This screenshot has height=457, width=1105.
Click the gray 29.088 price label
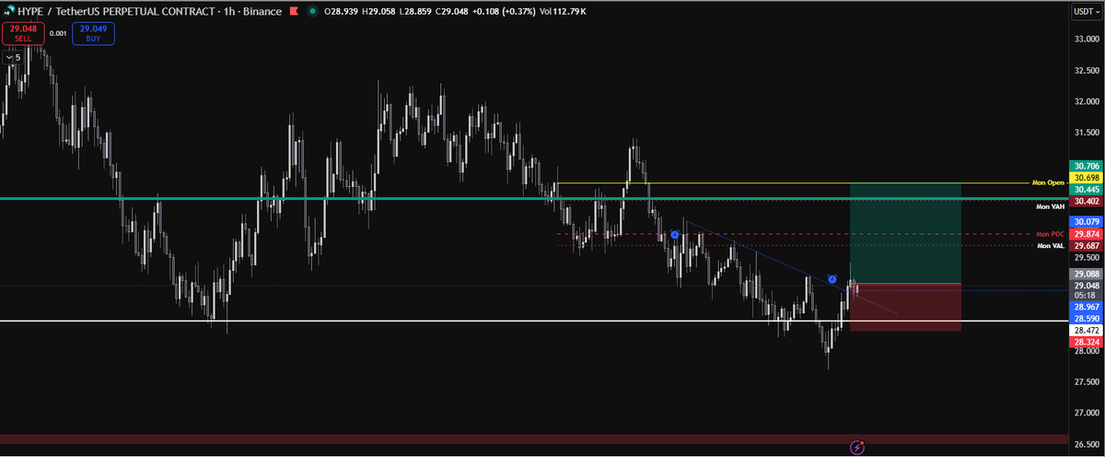(x=1085, y=275)
